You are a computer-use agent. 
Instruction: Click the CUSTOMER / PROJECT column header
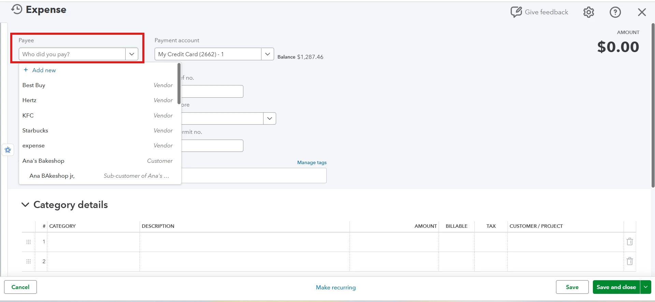point(536,226)
